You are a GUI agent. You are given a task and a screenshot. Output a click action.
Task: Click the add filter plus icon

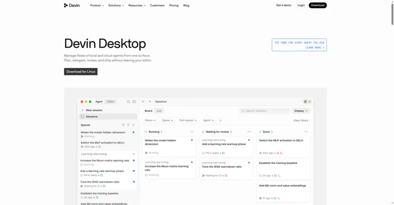click(x=220, y=120)
